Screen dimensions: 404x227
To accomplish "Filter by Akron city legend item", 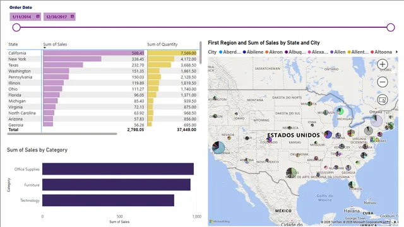I will click(274, 52).
